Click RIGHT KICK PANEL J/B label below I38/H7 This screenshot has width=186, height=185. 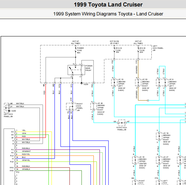coord(122,129)
